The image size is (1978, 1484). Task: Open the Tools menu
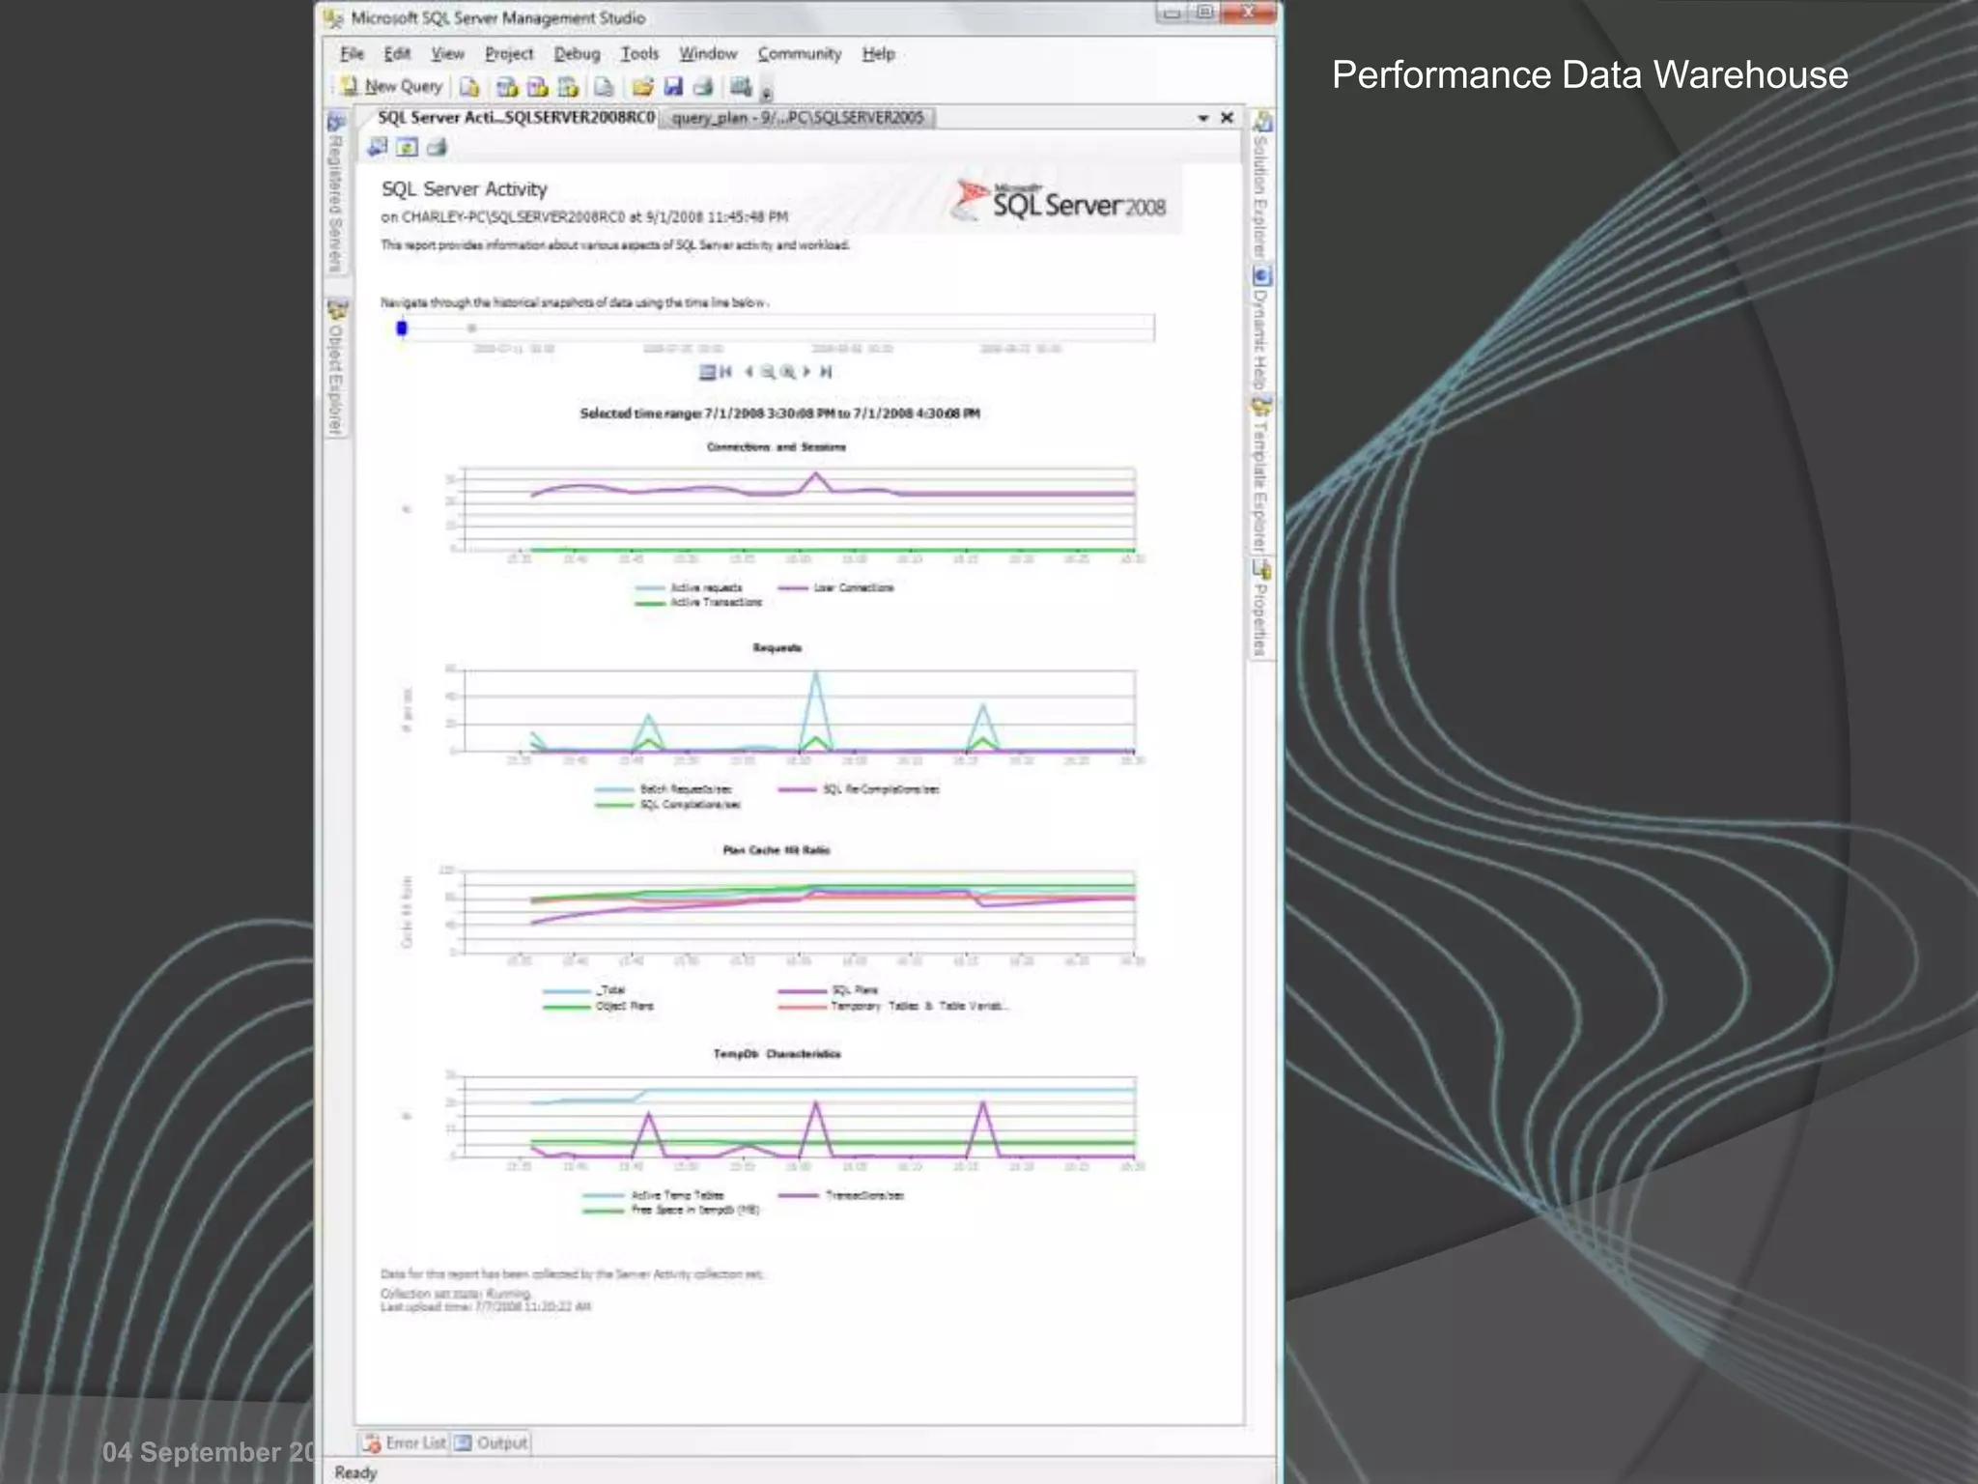639,53
